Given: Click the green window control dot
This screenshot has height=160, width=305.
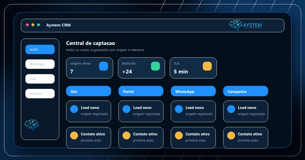Looking at the screenshot, I should point(38,25).
